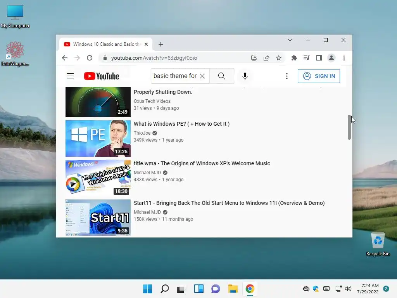This screenshot has width=397, height=298.
Task: Search with voice microphone icon
Action: 245,76
